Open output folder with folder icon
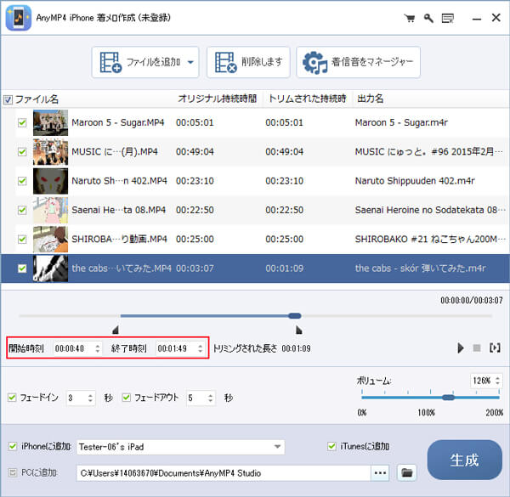Viewport: 510px width, 497px height. coord(406,472)
